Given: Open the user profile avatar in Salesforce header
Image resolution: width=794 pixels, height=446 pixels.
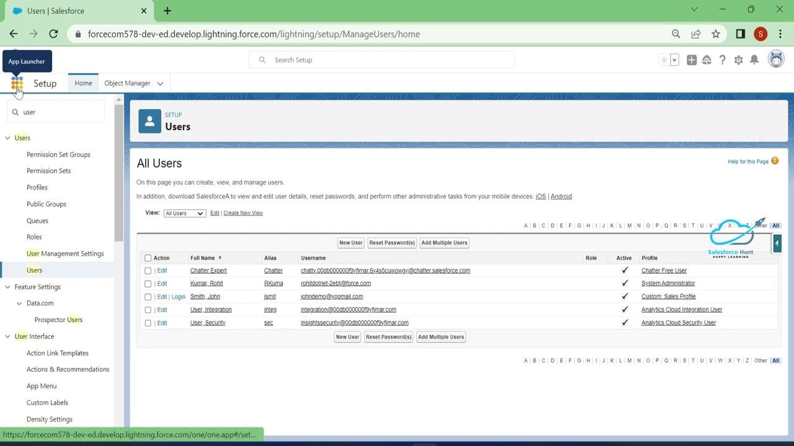Looking at the screenshot, I should pyautogui.click(x=775, y=59).
